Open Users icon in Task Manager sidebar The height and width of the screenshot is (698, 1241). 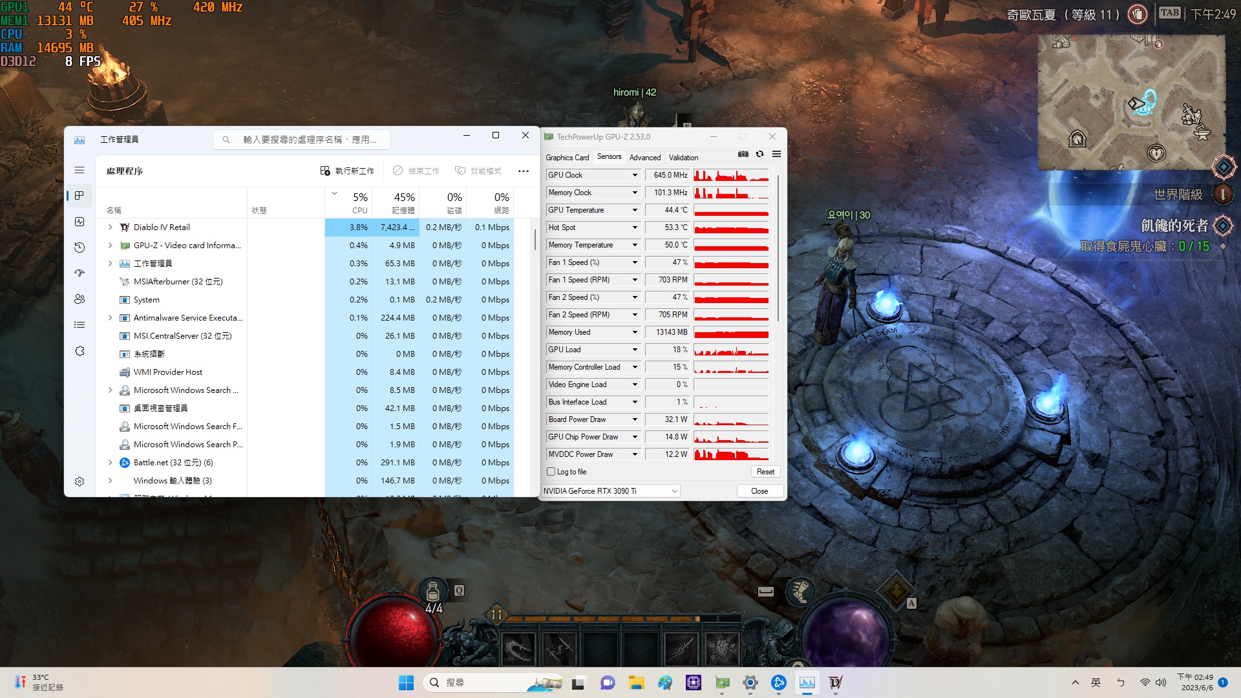(x=80, y=299)
